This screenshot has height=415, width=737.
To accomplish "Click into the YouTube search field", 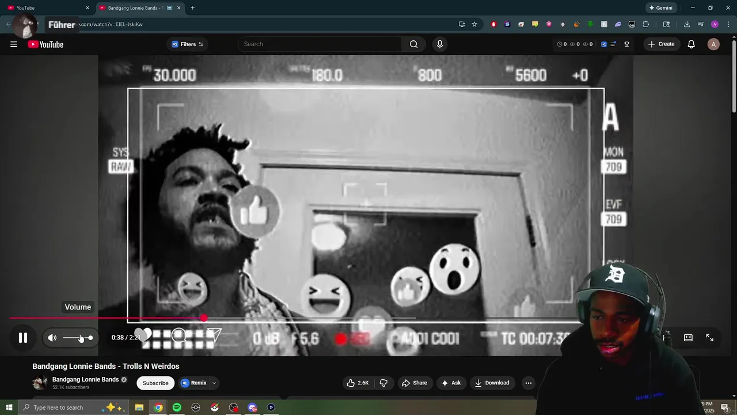I will [320, 44].
